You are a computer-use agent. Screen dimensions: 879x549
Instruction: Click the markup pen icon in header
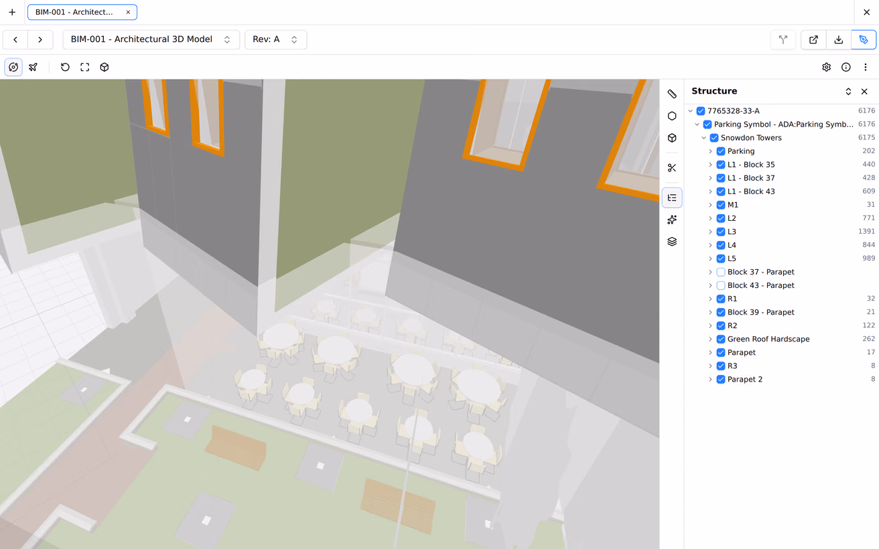point(864,40)
